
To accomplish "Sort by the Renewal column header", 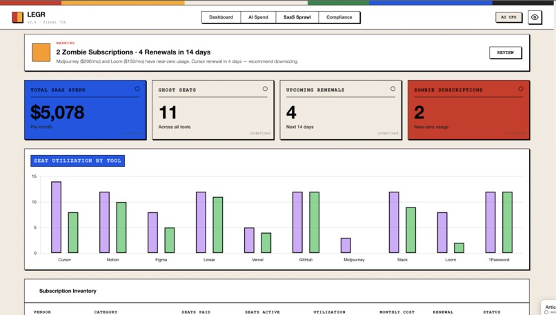I will pyautogui.click(x=443, y=312).
